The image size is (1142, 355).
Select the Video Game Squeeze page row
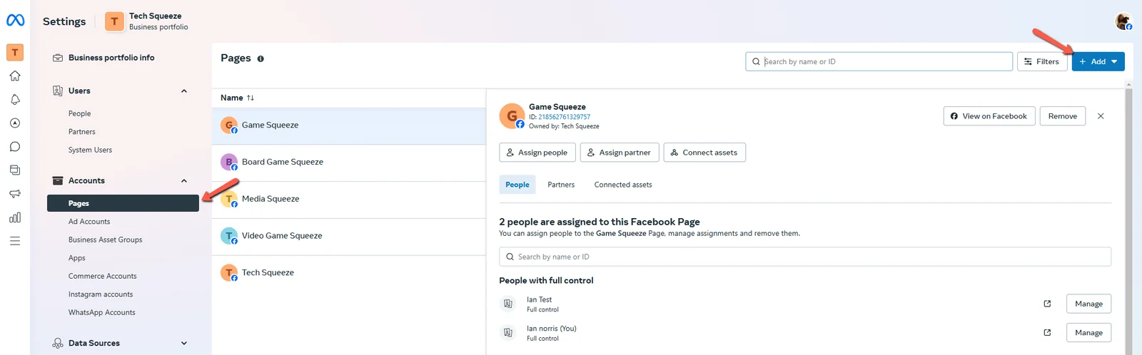[x=349, y=237]
